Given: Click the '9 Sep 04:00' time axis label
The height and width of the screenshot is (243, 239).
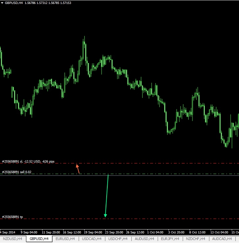Looking at the screenshot, I should pyautogui.click(x=29, y=232).
